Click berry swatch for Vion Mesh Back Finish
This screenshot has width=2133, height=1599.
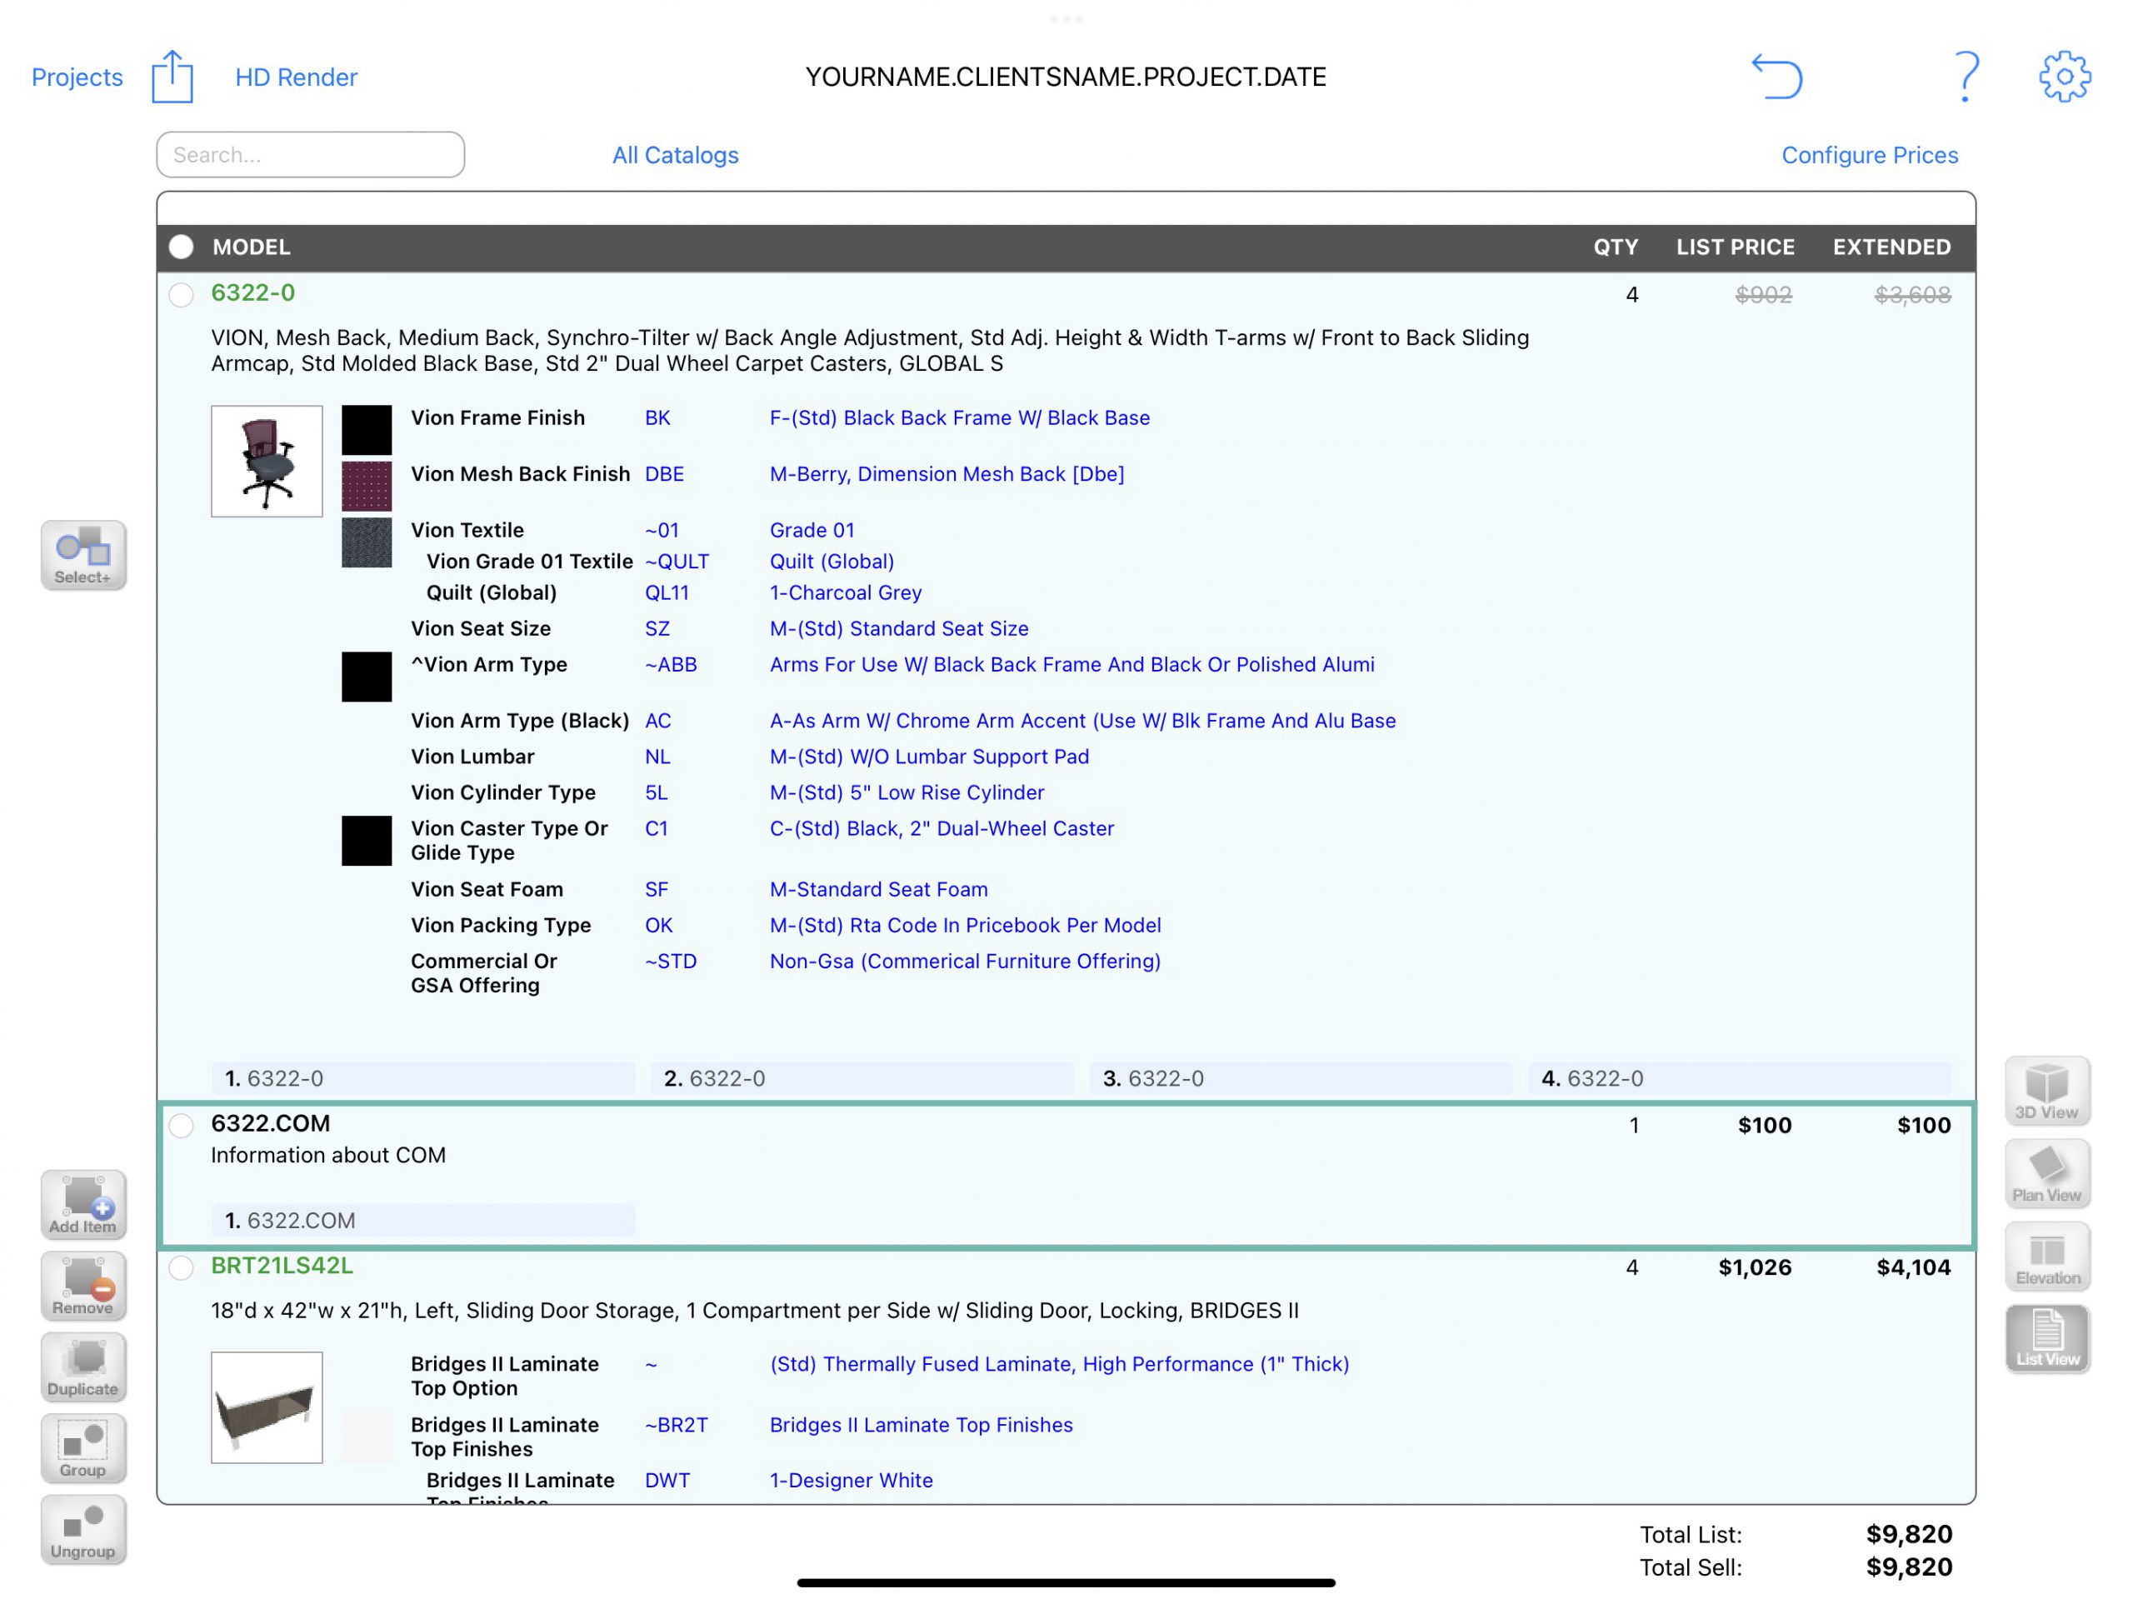[x=367, y=486]
